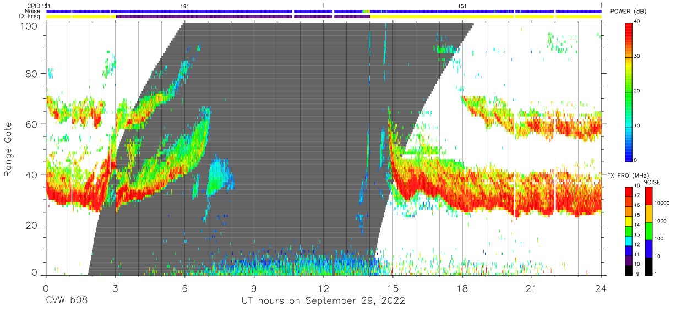Click the 20 tick on Range Gate axis
The image size is (676, 312).
(x=31, y=225)
